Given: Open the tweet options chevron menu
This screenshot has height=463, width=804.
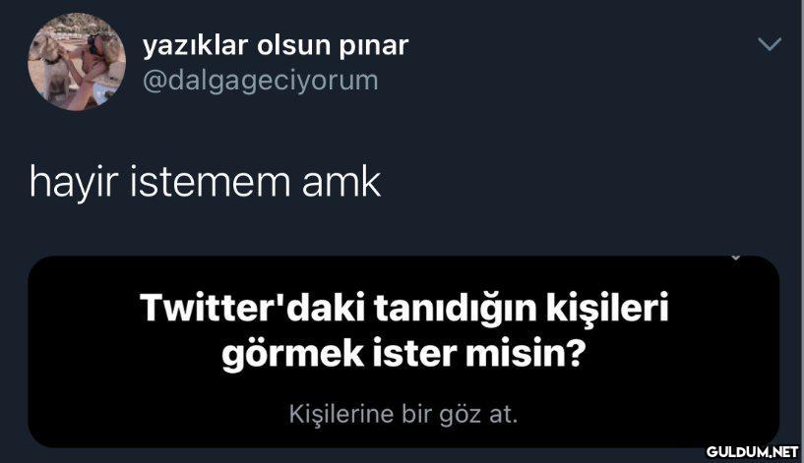Looking at the screenshot, I should tap(770, 44).
